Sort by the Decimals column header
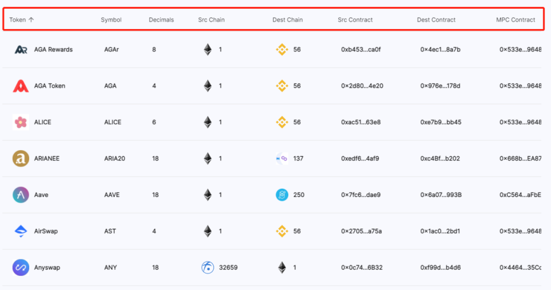551x290 pixels. tap(161, 20)
